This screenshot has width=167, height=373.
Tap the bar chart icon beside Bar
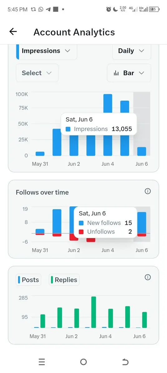click(116, 73)
